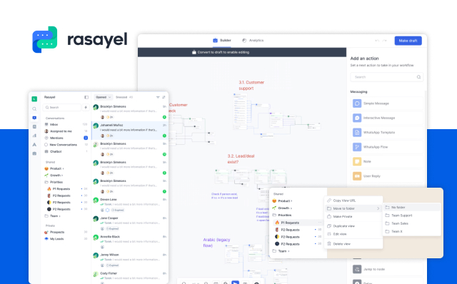Open Johameli Muñoz conversation
Viewport: 457px width, 284px height.
[x=130, y=131]
